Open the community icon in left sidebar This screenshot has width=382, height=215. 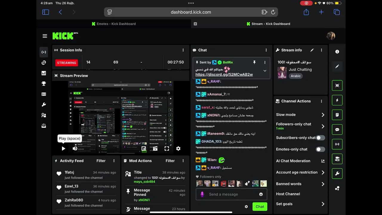(44, 115)
